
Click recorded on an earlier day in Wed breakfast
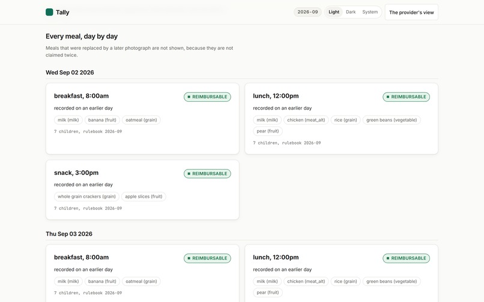coord(83,108)
